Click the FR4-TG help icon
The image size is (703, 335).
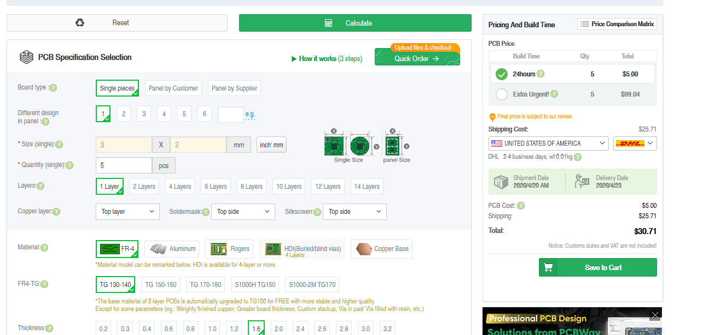[44, 284]
